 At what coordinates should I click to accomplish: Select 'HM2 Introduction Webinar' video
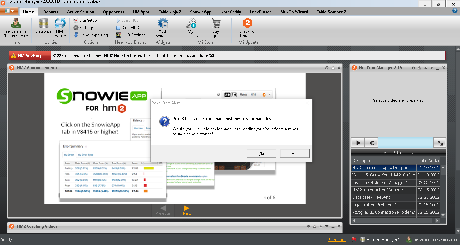[x=395, y=190]
